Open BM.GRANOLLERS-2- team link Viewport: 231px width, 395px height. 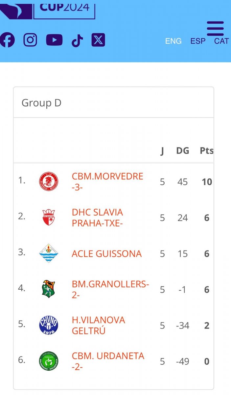[110, 289]
